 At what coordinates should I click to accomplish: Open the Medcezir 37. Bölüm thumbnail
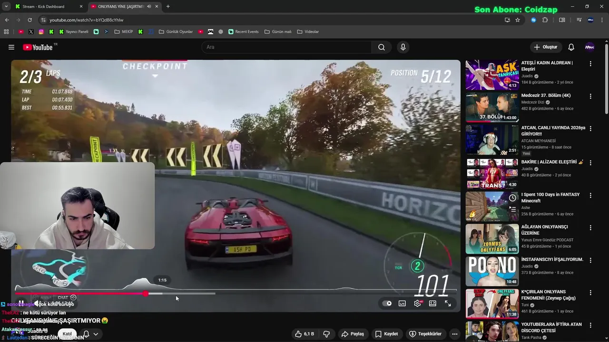point(492,107)
